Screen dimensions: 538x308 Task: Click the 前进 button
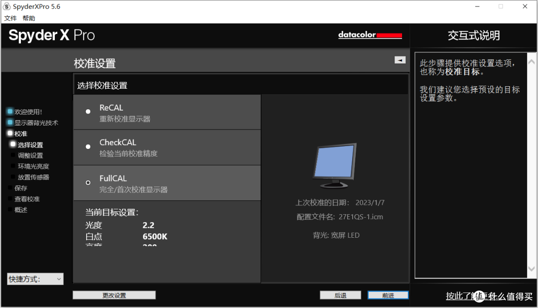pyautogui.click(x=388, y=296)
